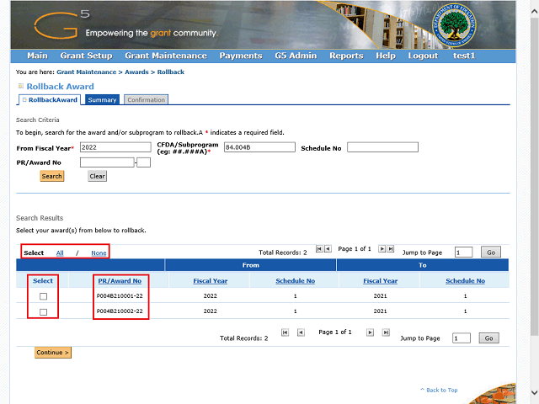Switch to the Summary tab
Viewport: 539px width, 404px height.
102,100
